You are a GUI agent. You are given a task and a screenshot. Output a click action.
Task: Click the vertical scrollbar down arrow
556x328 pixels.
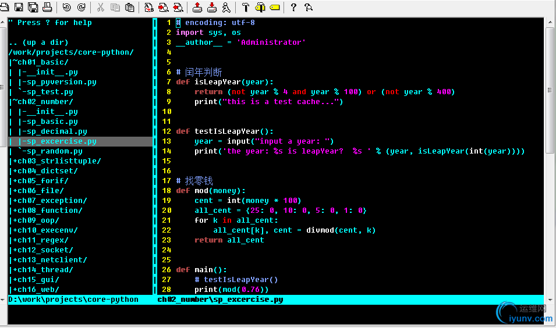pyautogui.click(x=550, y=290)
